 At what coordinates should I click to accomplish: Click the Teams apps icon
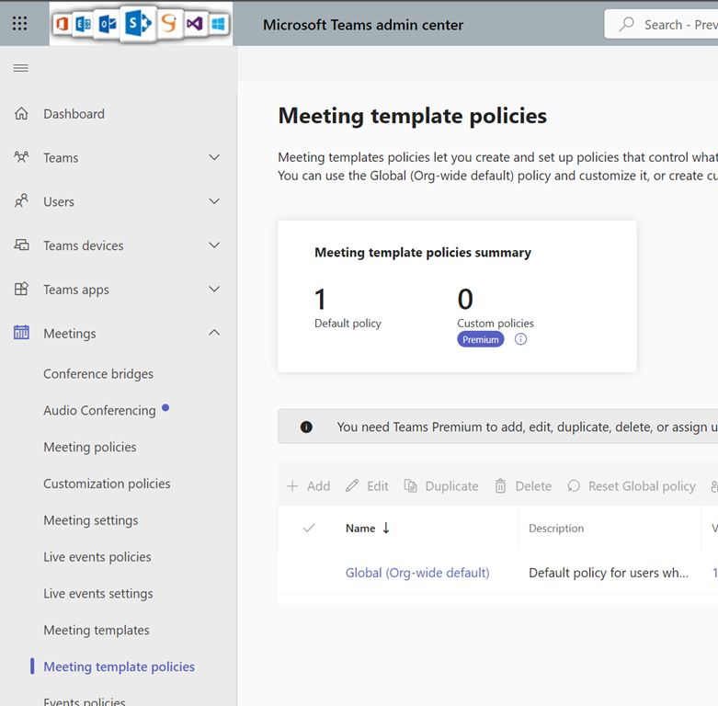[21, 290]
